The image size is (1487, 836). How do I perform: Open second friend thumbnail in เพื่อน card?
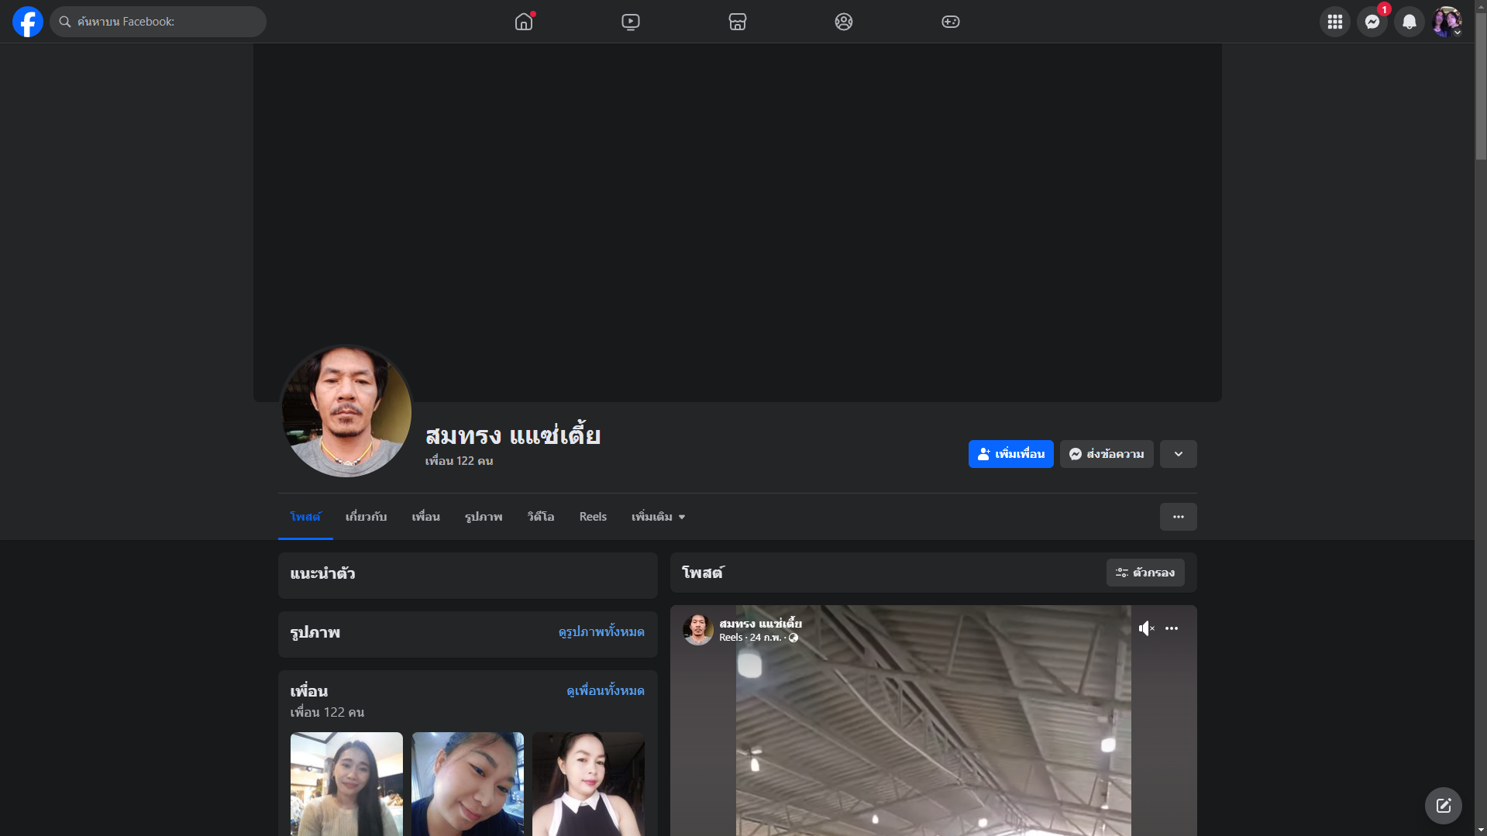[467, 784]
